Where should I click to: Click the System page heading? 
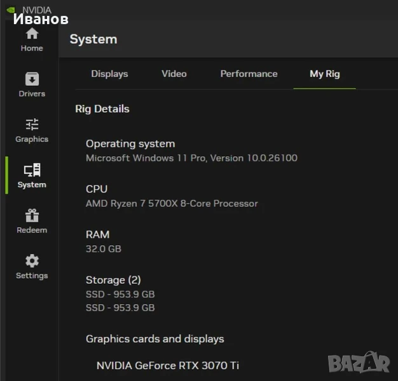pyautogui.click(x=93, y=39)
